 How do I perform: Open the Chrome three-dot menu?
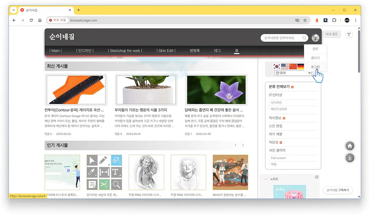tap(355, 20)
